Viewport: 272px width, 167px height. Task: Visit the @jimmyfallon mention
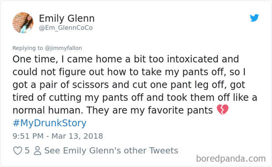[x=63, y=48]
